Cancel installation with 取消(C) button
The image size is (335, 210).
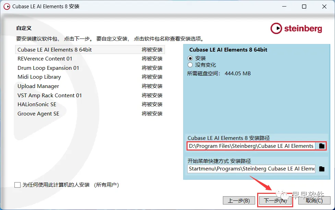[x=314, y=201]
